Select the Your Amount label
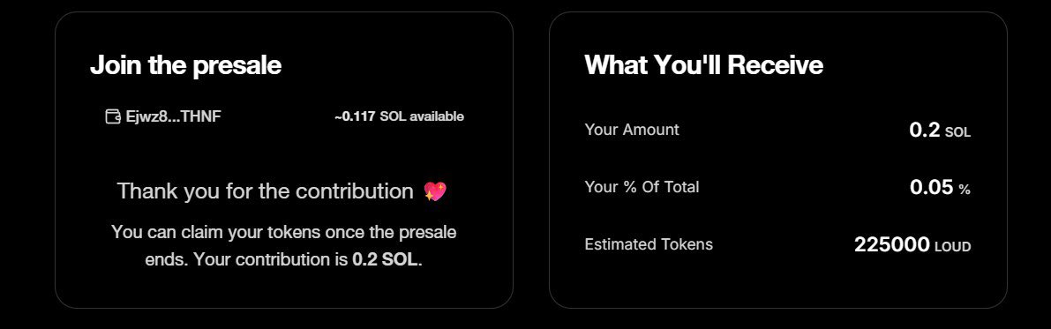The width and height of the screenshot is (1051, 329). pos(632,130)
